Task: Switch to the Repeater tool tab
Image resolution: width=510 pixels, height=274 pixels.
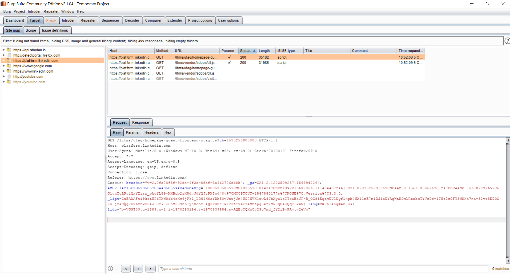Action: coord(88,20)
